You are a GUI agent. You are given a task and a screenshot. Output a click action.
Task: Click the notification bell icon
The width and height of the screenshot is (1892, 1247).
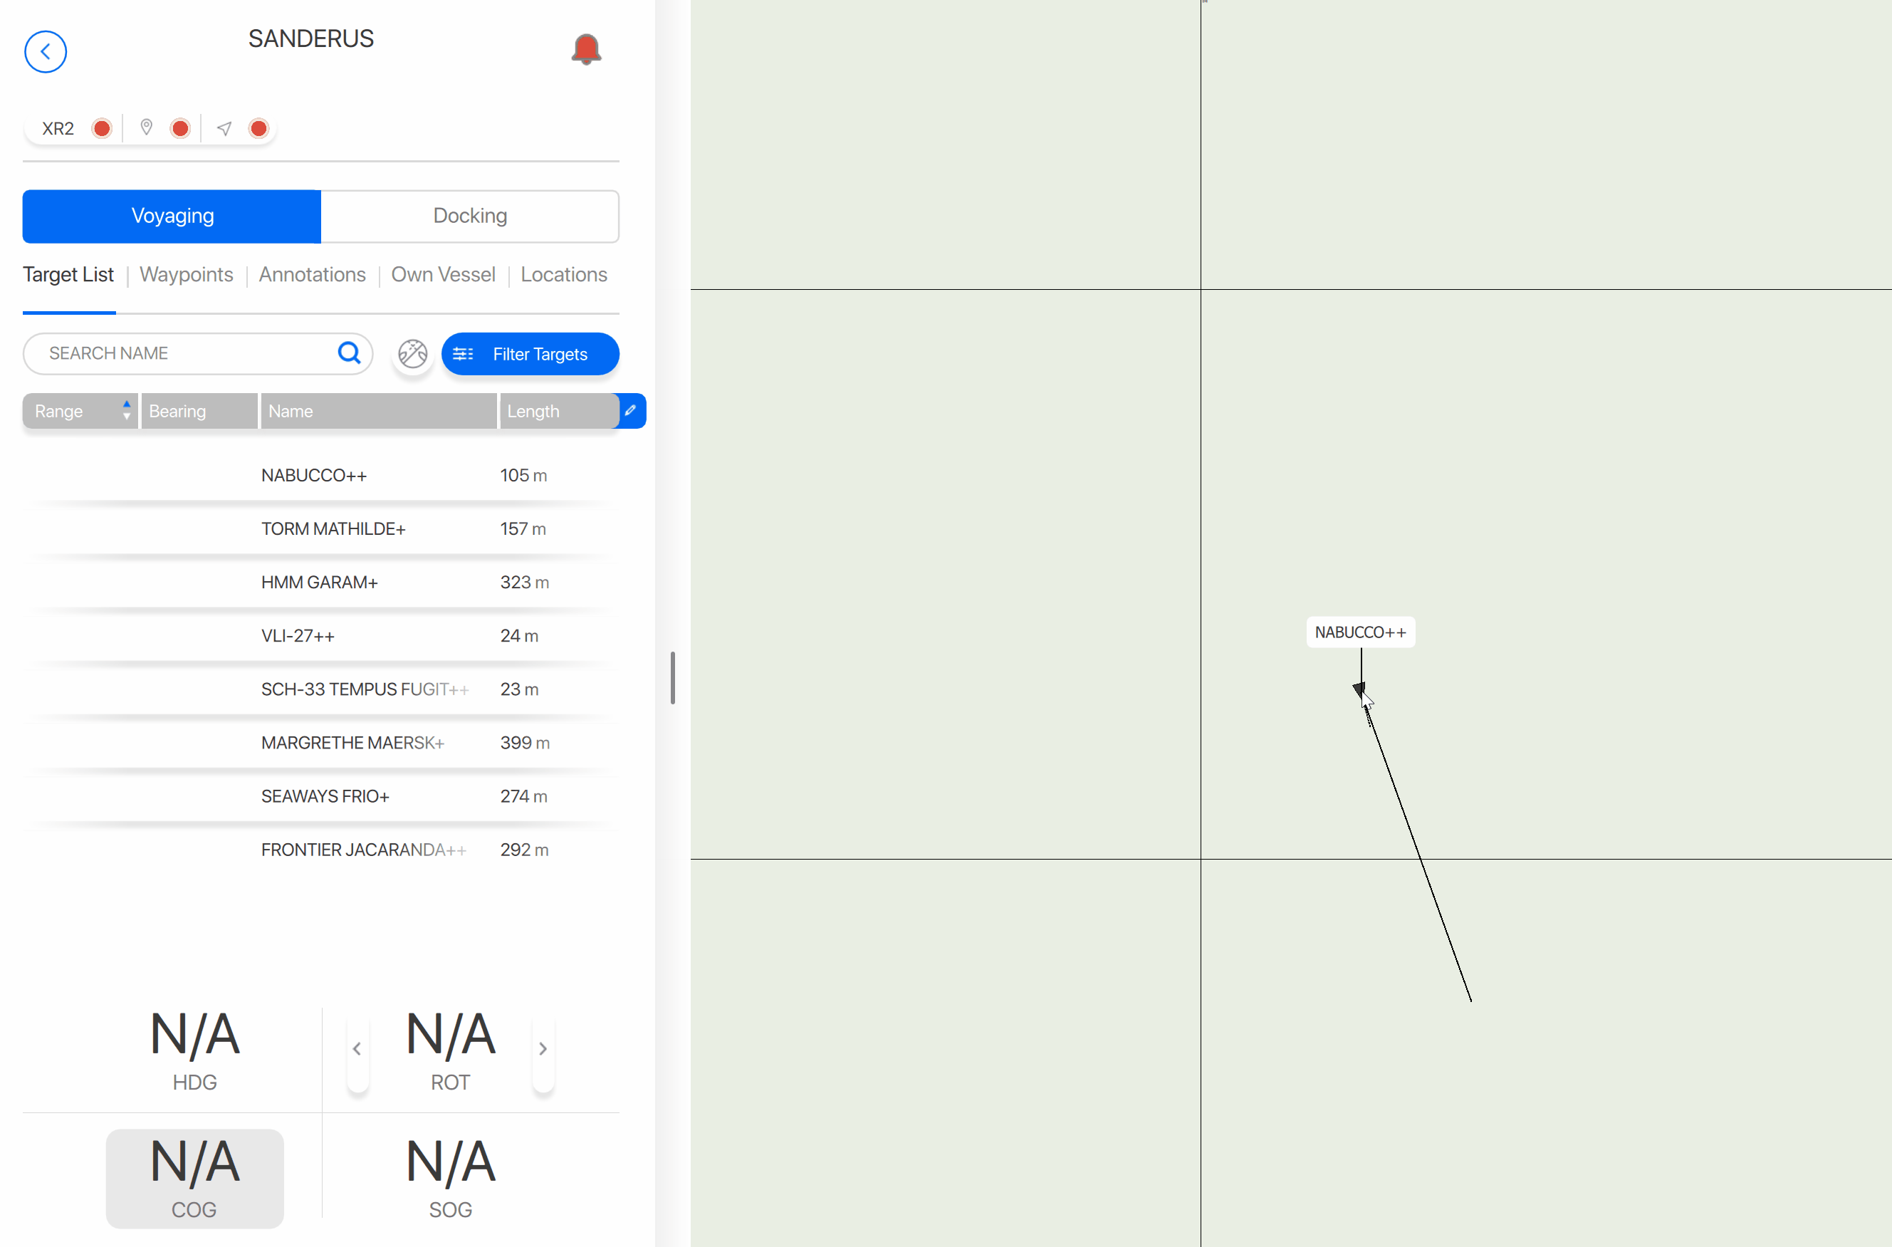(585, 48)
